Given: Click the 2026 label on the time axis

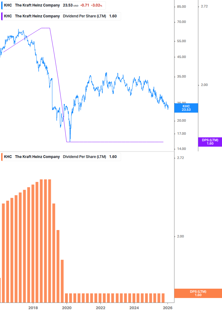Looking at the screenshot, I should (x=168, y=308).
